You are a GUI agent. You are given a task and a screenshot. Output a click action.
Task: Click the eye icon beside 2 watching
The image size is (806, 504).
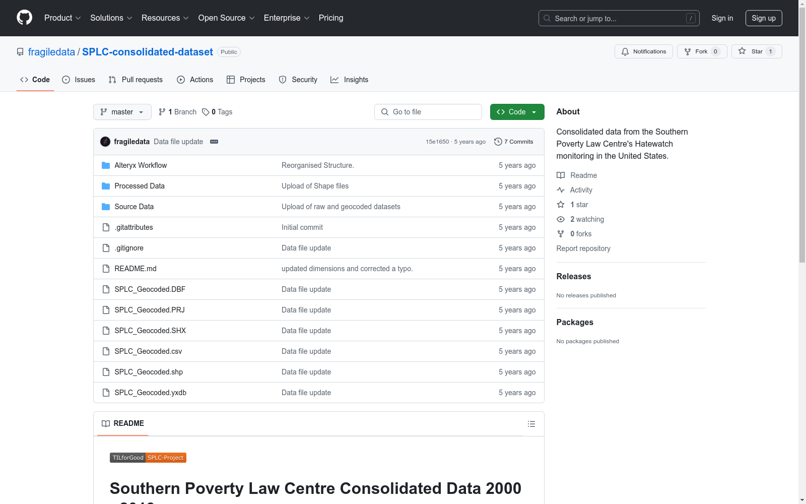(561, 219)
